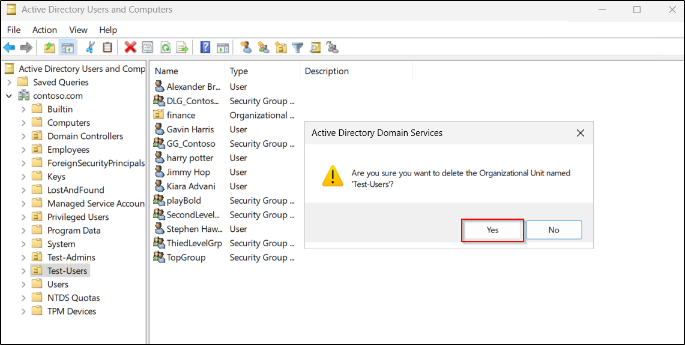Select the red Delete toolbar icon
The height and width of the screenshot is (345, 685).
point(130,47)
